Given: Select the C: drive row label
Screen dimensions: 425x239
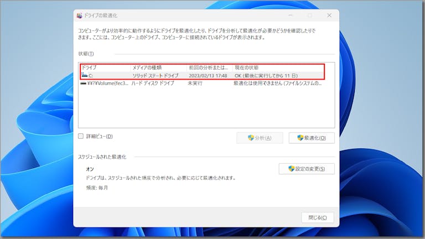Looking at the screenshot, I should [x=91, y=76].
